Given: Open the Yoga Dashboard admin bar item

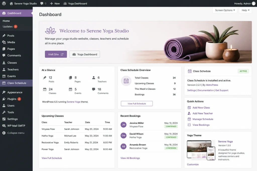Looking at the screenshot, I should (x=75, y=4).
